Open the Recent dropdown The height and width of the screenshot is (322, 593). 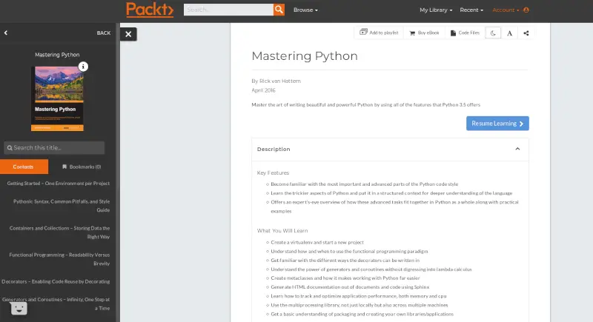click(x=471, y=10)
